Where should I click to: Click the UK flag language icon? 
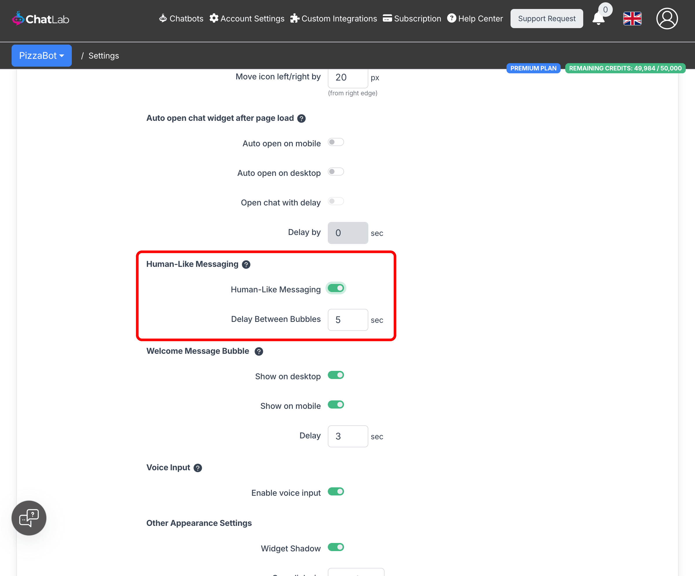(632, 19)
